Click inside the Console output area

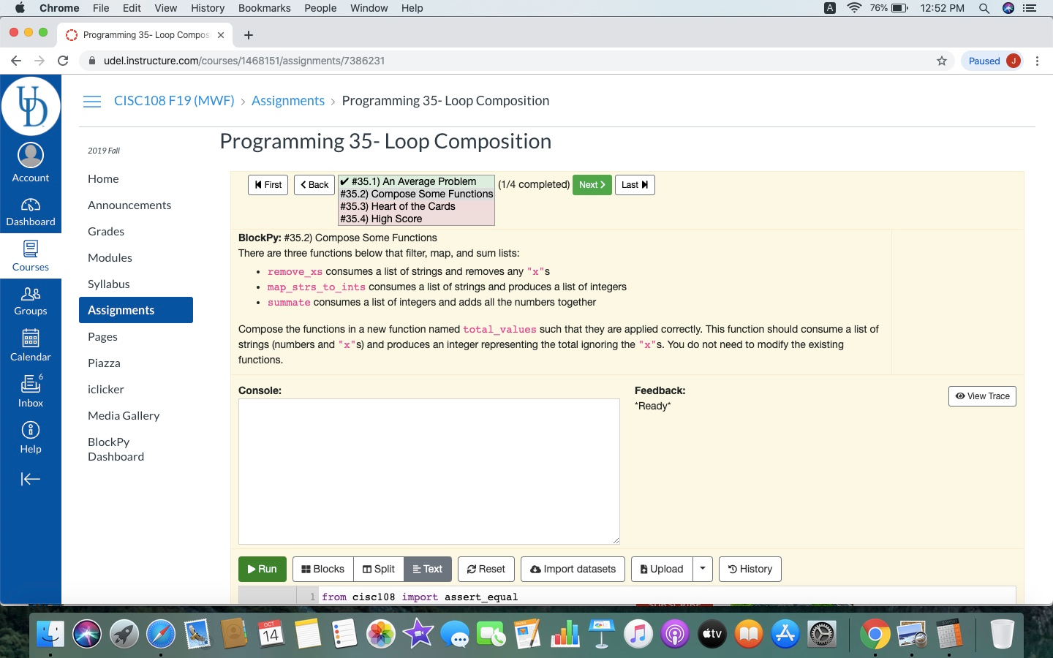[429, 470]
